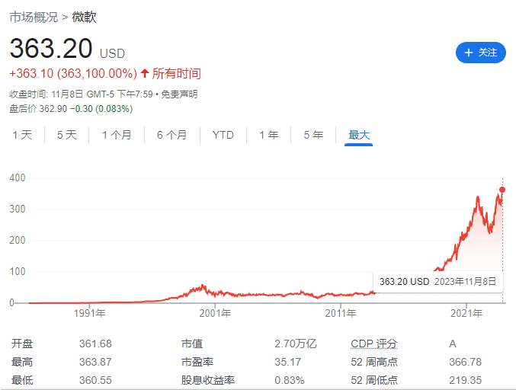Click the 52 周低点 value 219.35
The image size is (516, 390).
(x=466, y=380)
